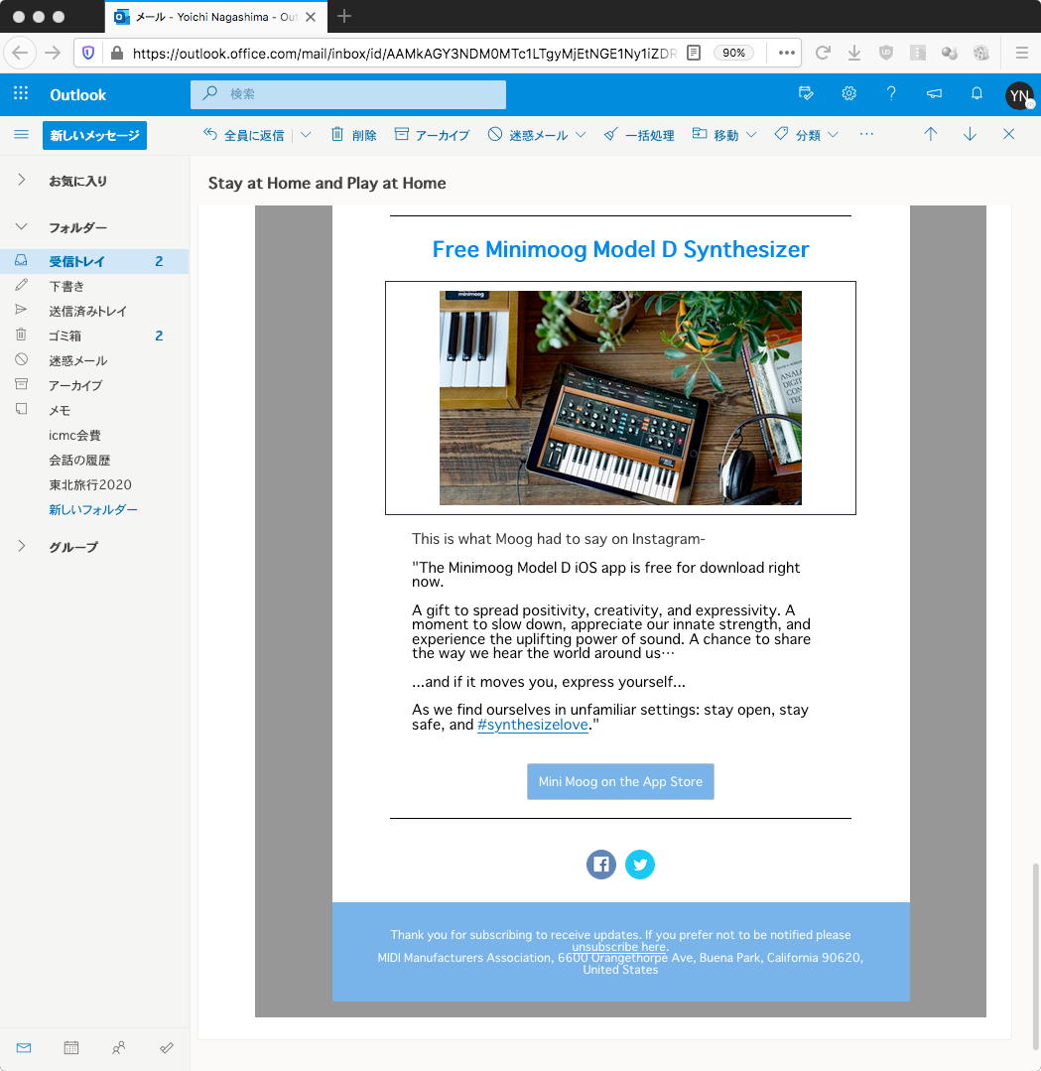Collapse the フォルダー section
Image resolution: width=1041 pixels, height=1071 pixels.
pos(21,226)
